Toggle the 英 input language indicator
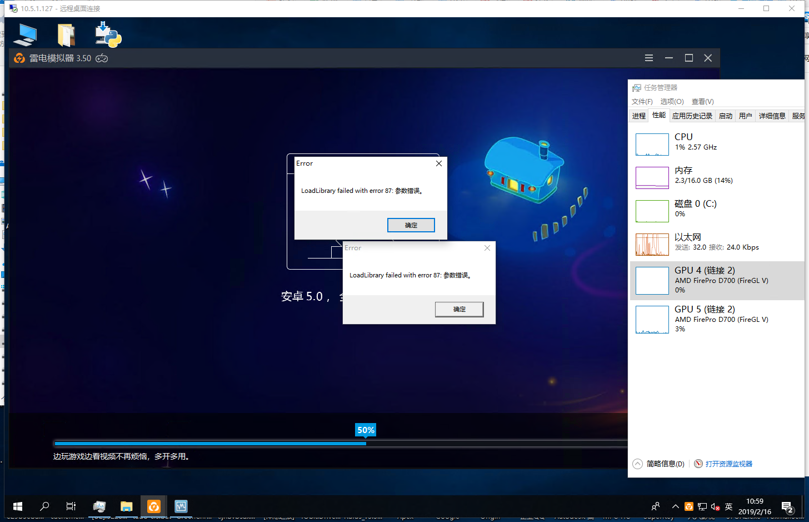 (x=728, y=506)
